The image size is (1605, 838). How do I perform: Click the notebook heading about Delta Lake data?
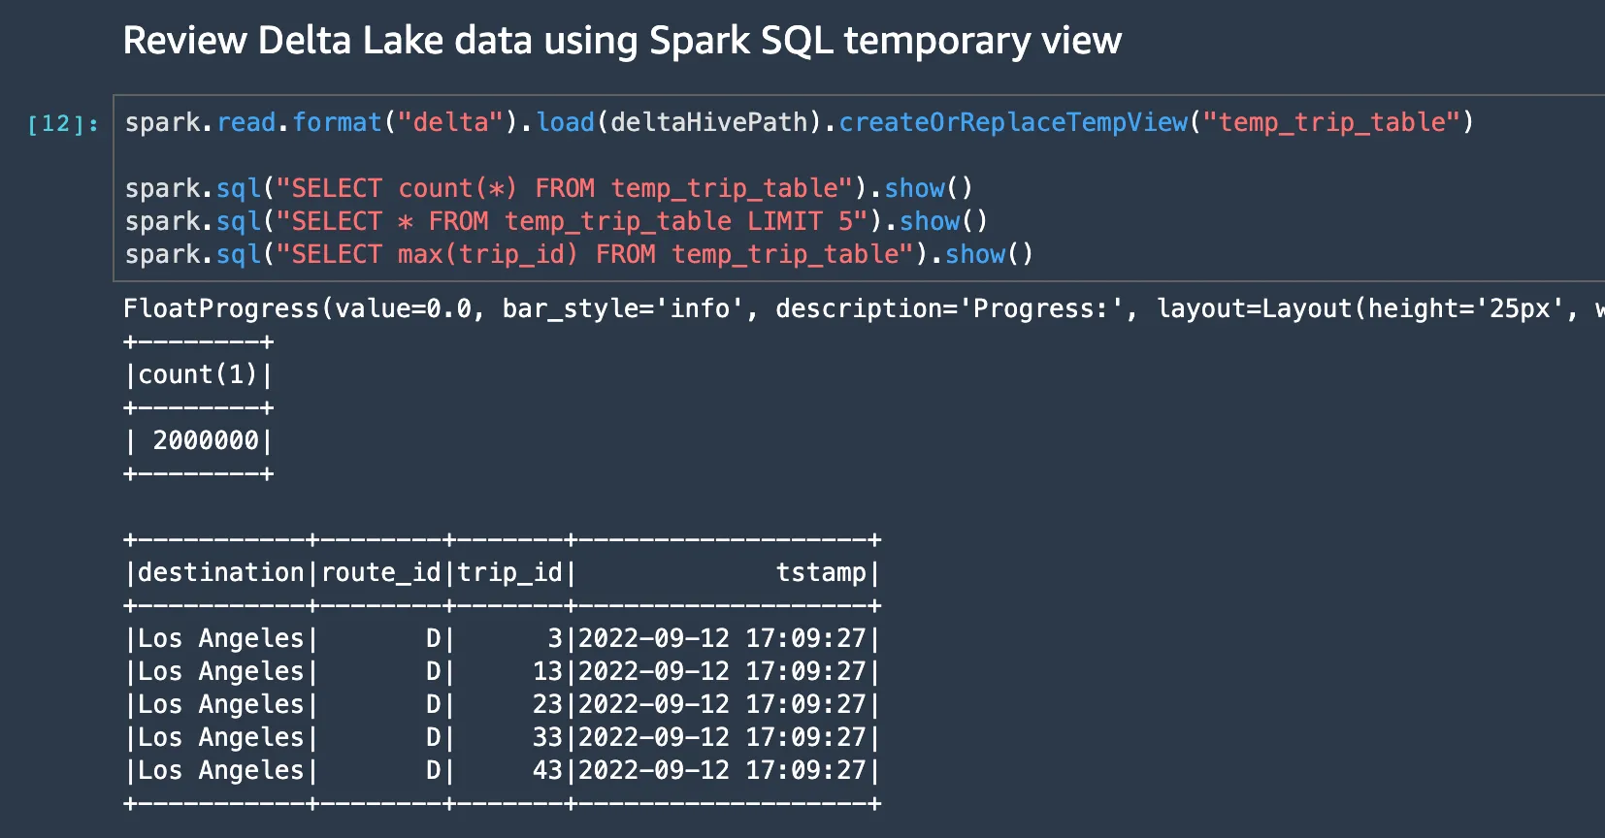(x=621, y=41)
